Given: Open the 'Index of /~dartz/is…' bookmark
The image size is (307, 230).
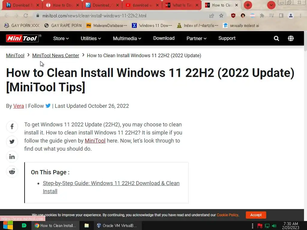Looking at the screenshot, I should 197,25.
